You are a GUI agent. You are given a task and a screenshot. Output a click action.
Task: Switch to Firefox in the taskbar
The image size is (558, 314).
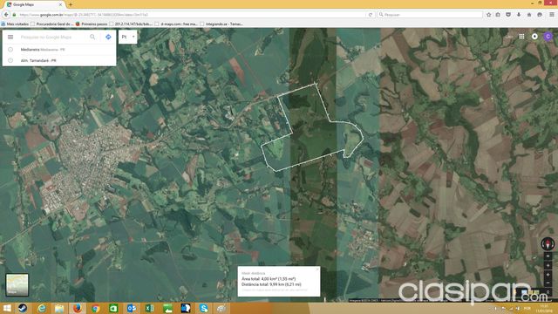78,308
